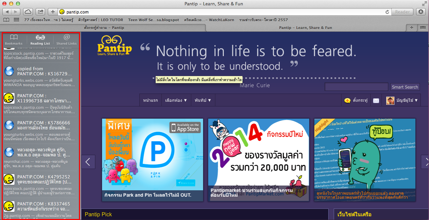
Task: Click the plus button beside address bar
Action: tap(53, 12)
